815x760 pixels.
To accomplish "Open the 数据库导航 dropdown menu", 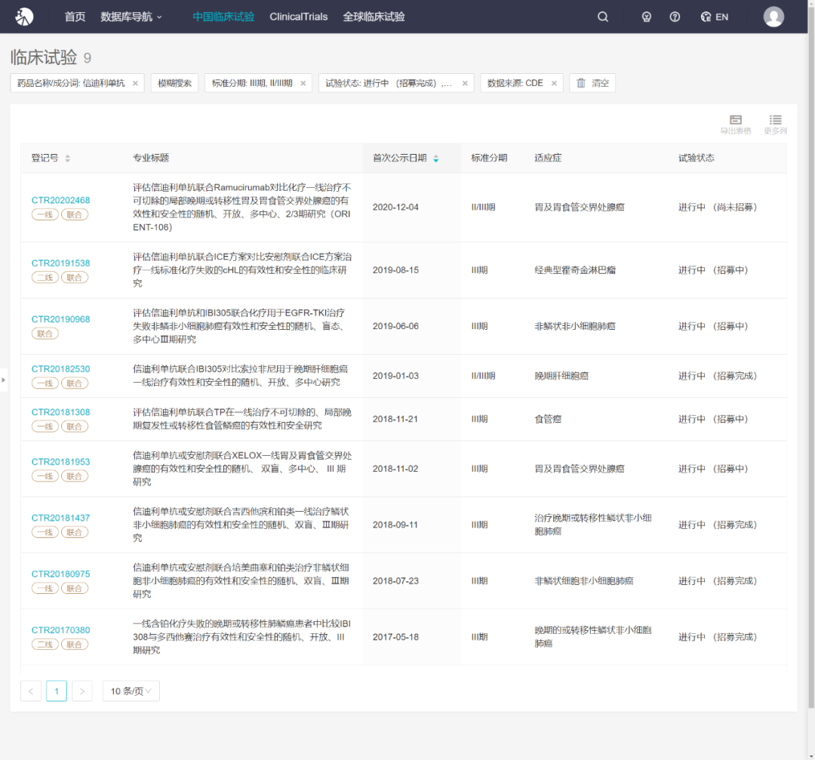I will click(x=131, y=17).
